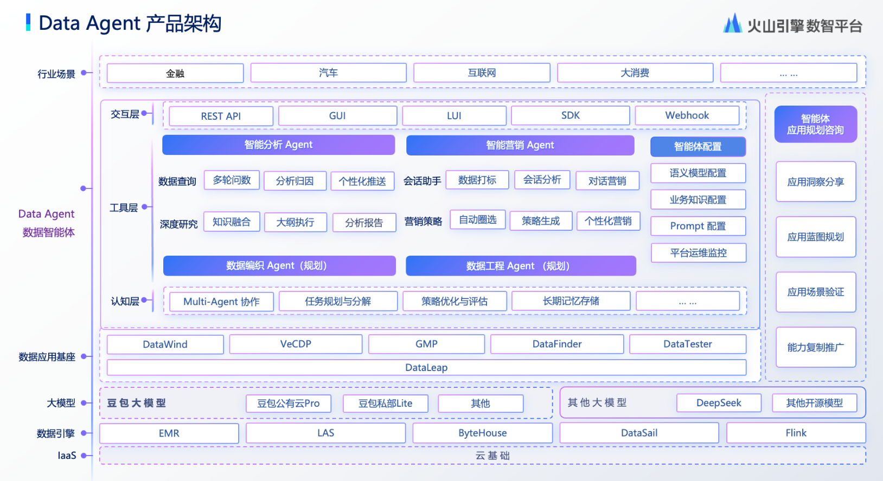This screenshot has width=883, height=481.
Task: Select the 应用洞察分享 card
Action: pos(816,181)
